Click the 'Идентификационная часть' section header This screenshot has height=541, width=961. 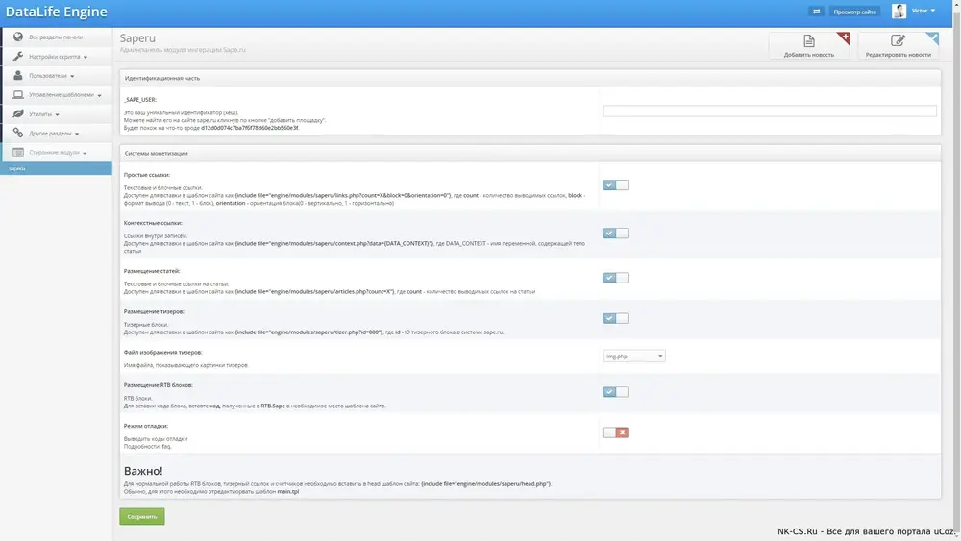point(161,78)
